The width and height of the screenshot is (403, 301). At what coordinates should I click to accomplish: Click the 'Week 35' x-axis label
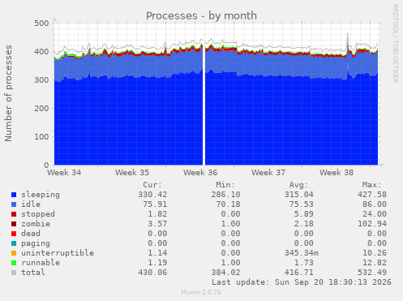coord(132,173)
